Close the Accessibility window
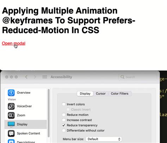This screenshot has height=143, width=167. point(7,77)
